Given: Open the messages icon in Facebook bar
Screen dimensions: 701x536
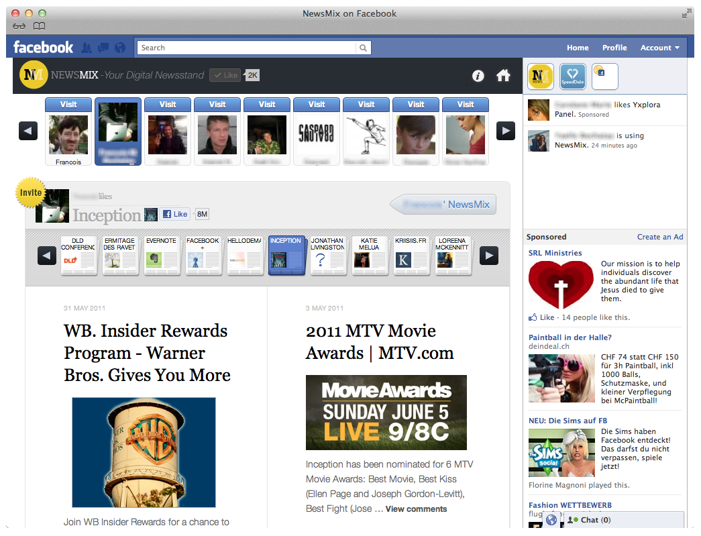Looking at the screenshot, I should click(x=103, y=48).
